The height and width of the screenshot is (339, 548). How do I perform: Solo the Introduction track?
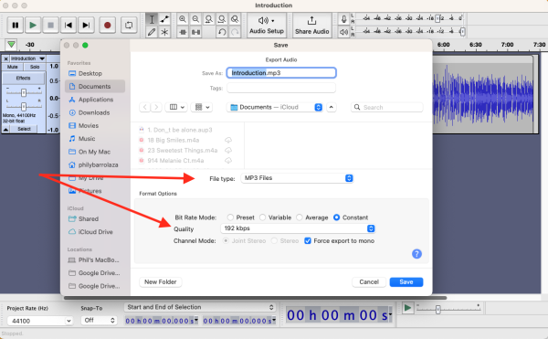[x=35, y=67]
